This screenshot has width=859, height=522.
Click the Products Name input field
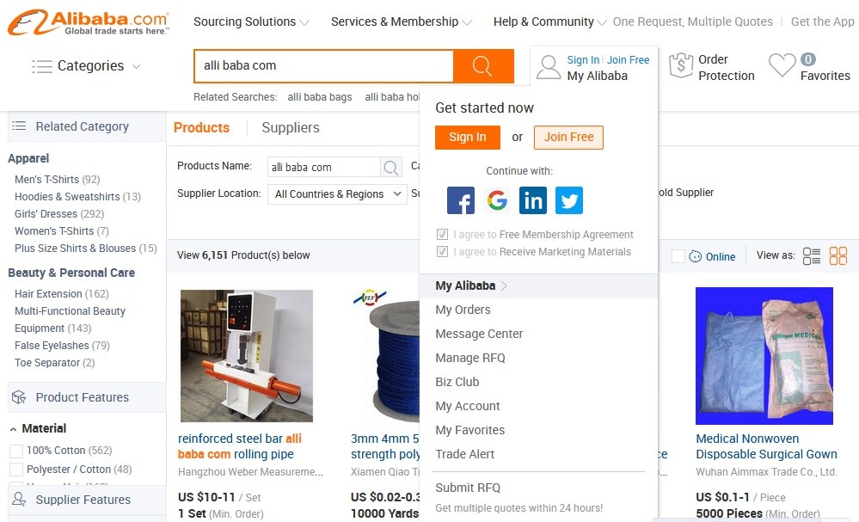(x=324, y=167)
